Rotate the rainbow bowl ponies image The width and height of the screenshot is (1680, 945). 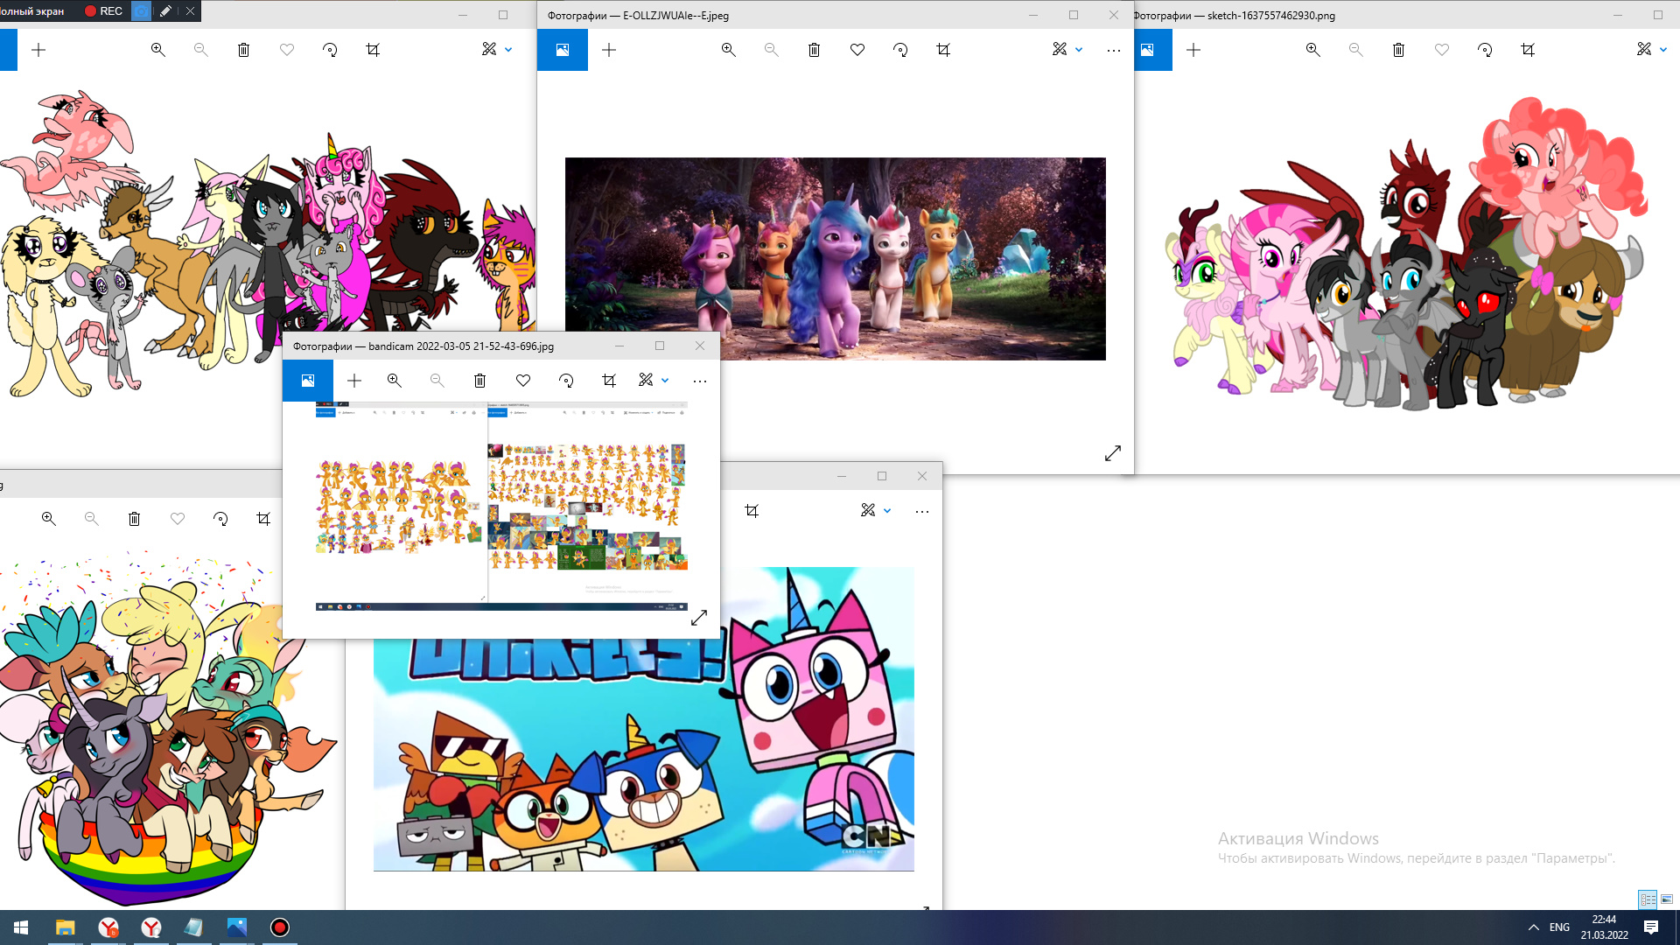tap(220, 519)
